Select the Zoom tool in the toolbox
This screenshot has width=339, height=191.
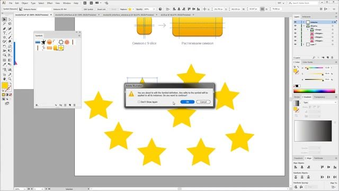coord(10,79)
